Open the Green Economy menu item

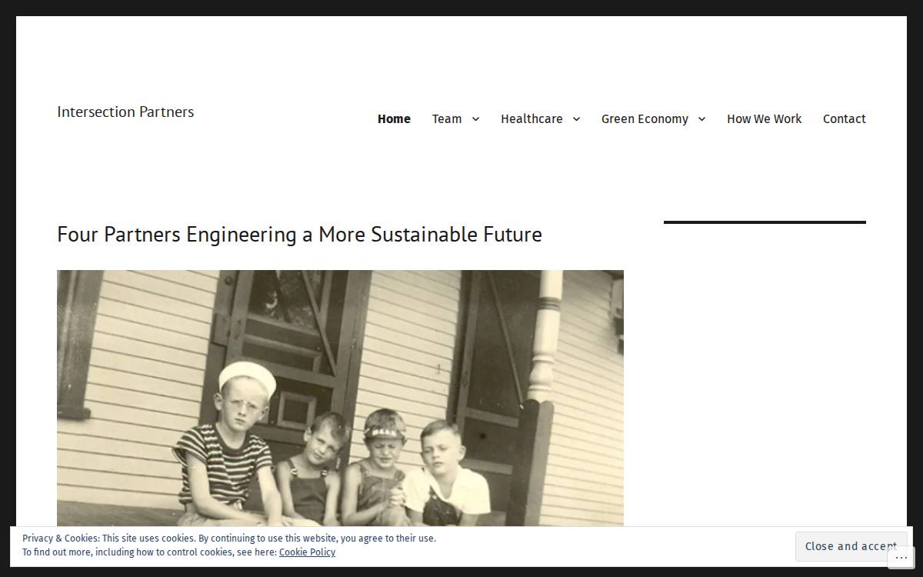pyautogui.click(x=645, y=118)
